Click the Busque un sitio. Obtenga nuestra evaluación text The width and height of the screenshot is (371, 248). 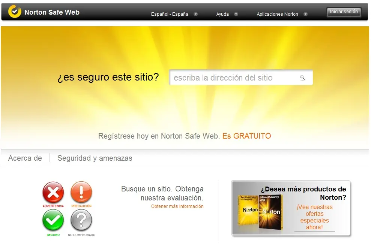[162, 193]
